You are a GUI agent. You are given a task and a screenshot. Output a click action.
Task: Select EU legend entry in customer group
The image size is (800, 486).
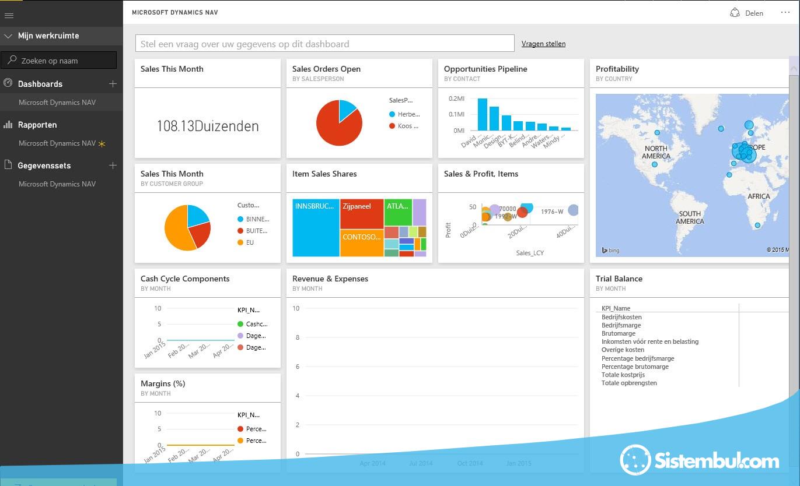pos(246,242)
